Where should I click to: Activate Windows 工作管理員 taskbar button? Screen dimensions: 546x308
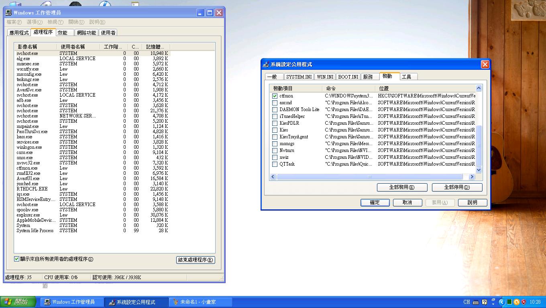72,302
